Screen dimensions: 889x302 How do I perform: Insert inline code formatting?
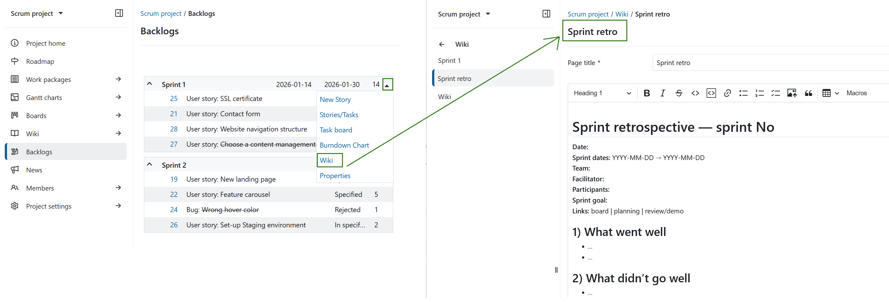pyautogui.click(x=695, y=93)
